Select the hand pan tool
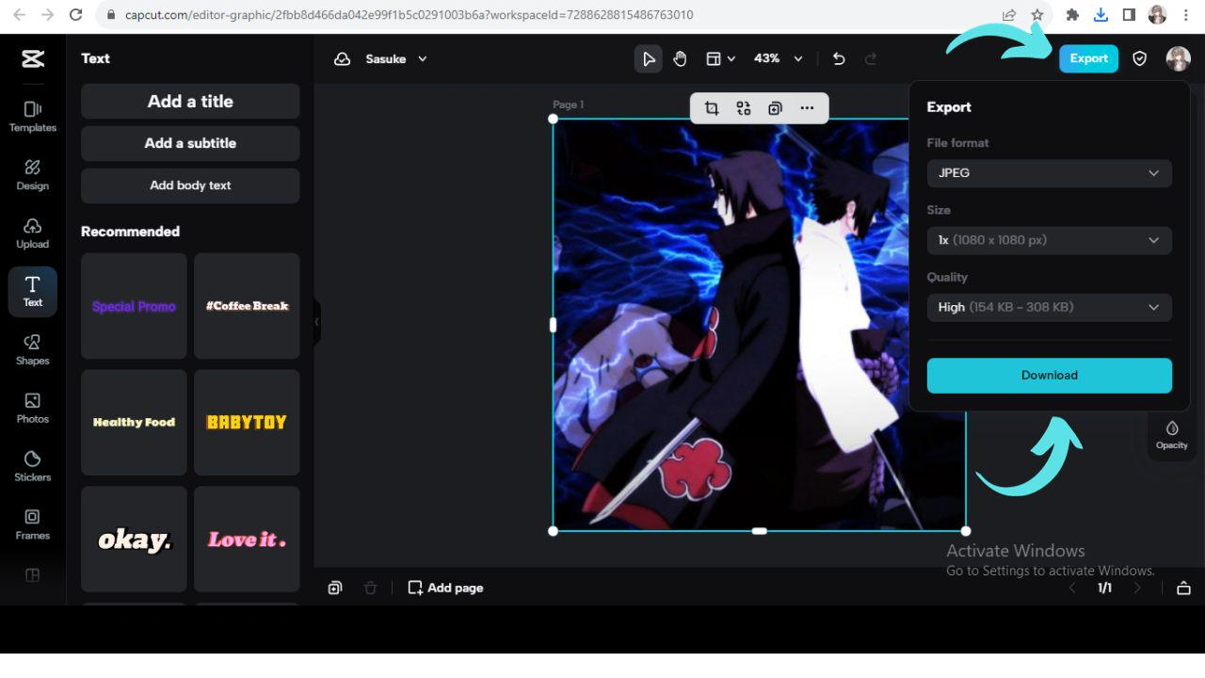The width and height of the screenshot is (1205, 678). tap(680, 58)
